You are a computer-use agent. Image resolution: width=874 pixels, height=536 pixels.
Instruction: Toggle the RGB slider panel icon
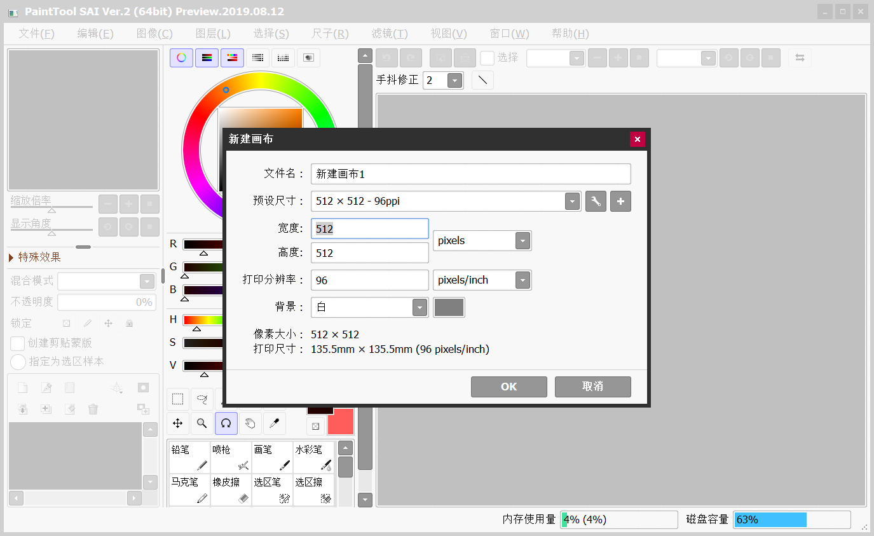coord(207,58)
